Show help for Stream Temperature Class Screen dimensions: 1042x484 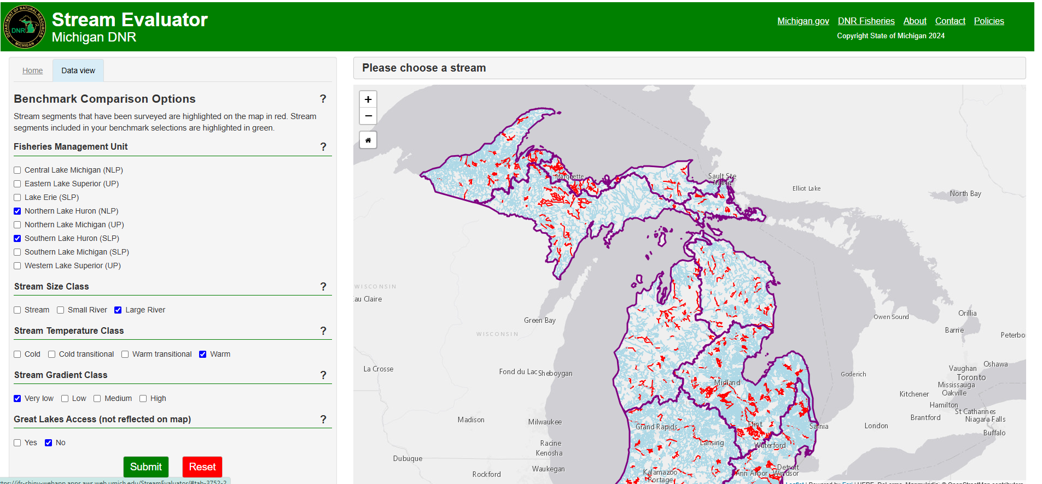(x=323, y=331)
